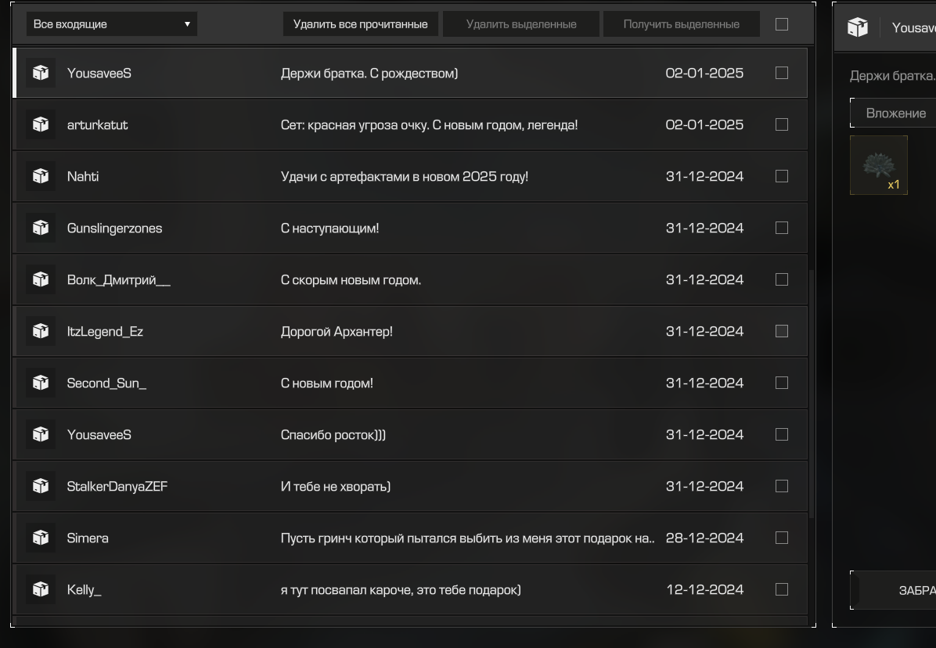Viewport: 936px width, 648px height.
Task: Check the box for arturkatut's message
Action: (781, 124)
